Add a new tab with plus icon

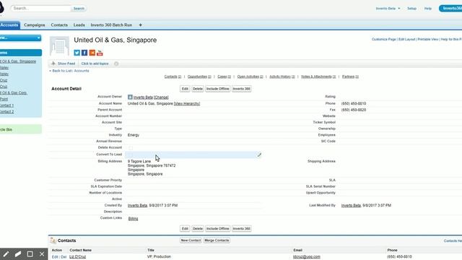140,25
